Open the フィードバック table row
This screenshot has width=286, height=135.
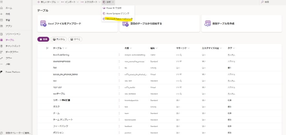[160, 126]
